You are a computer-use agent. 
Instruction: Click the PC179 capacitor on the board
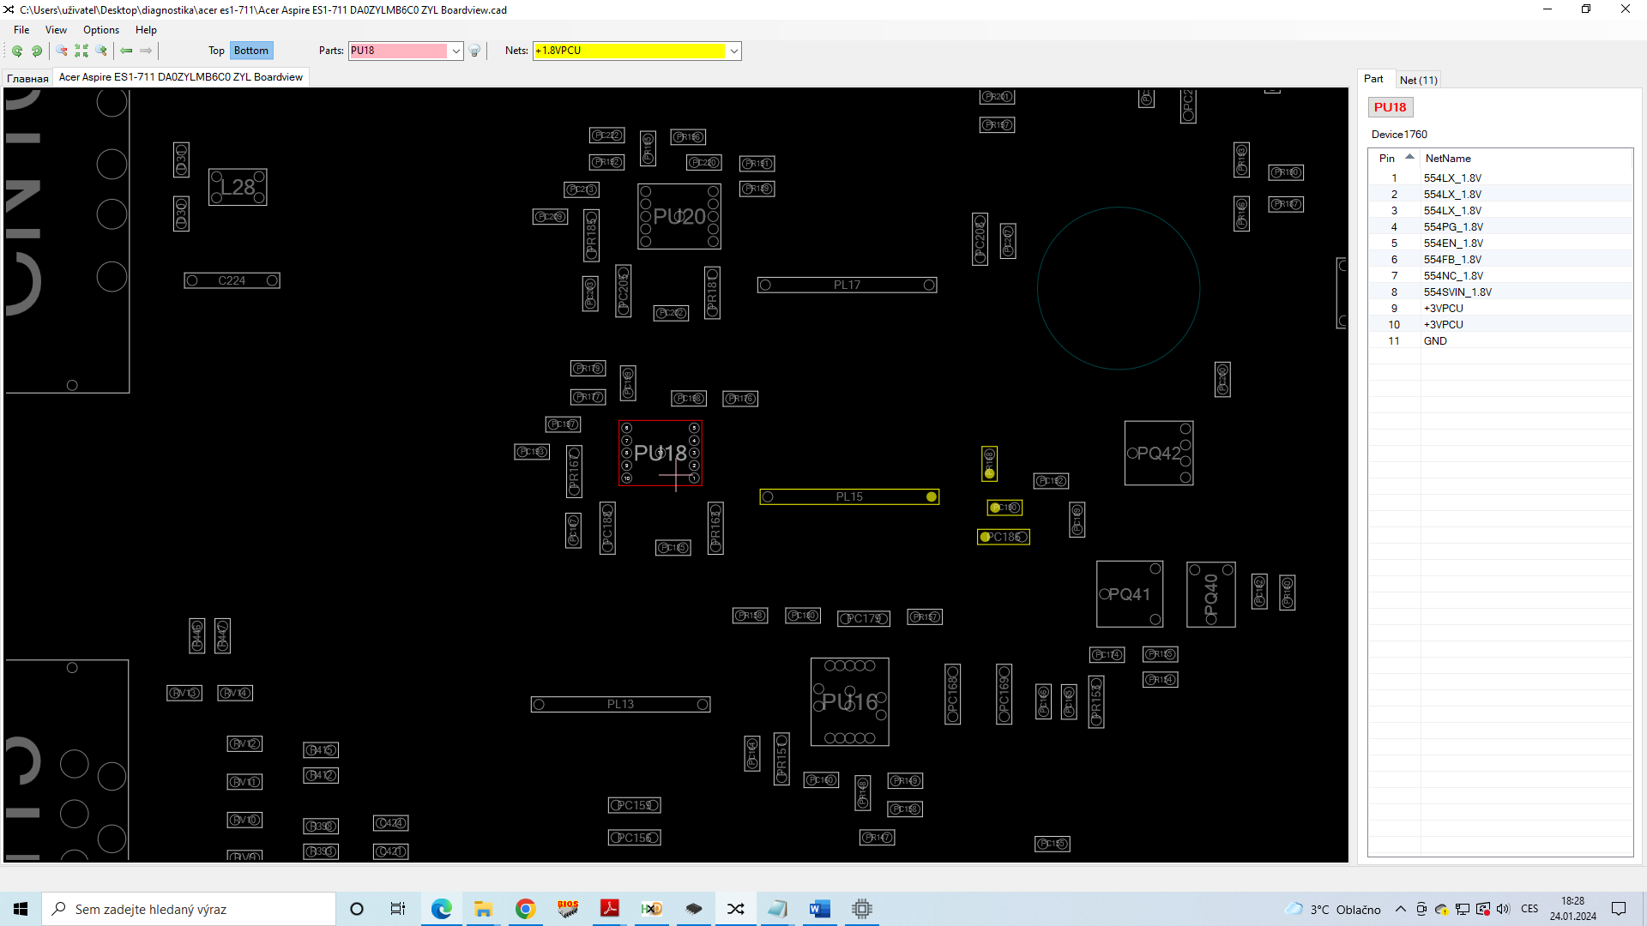[x=864, y=618]
